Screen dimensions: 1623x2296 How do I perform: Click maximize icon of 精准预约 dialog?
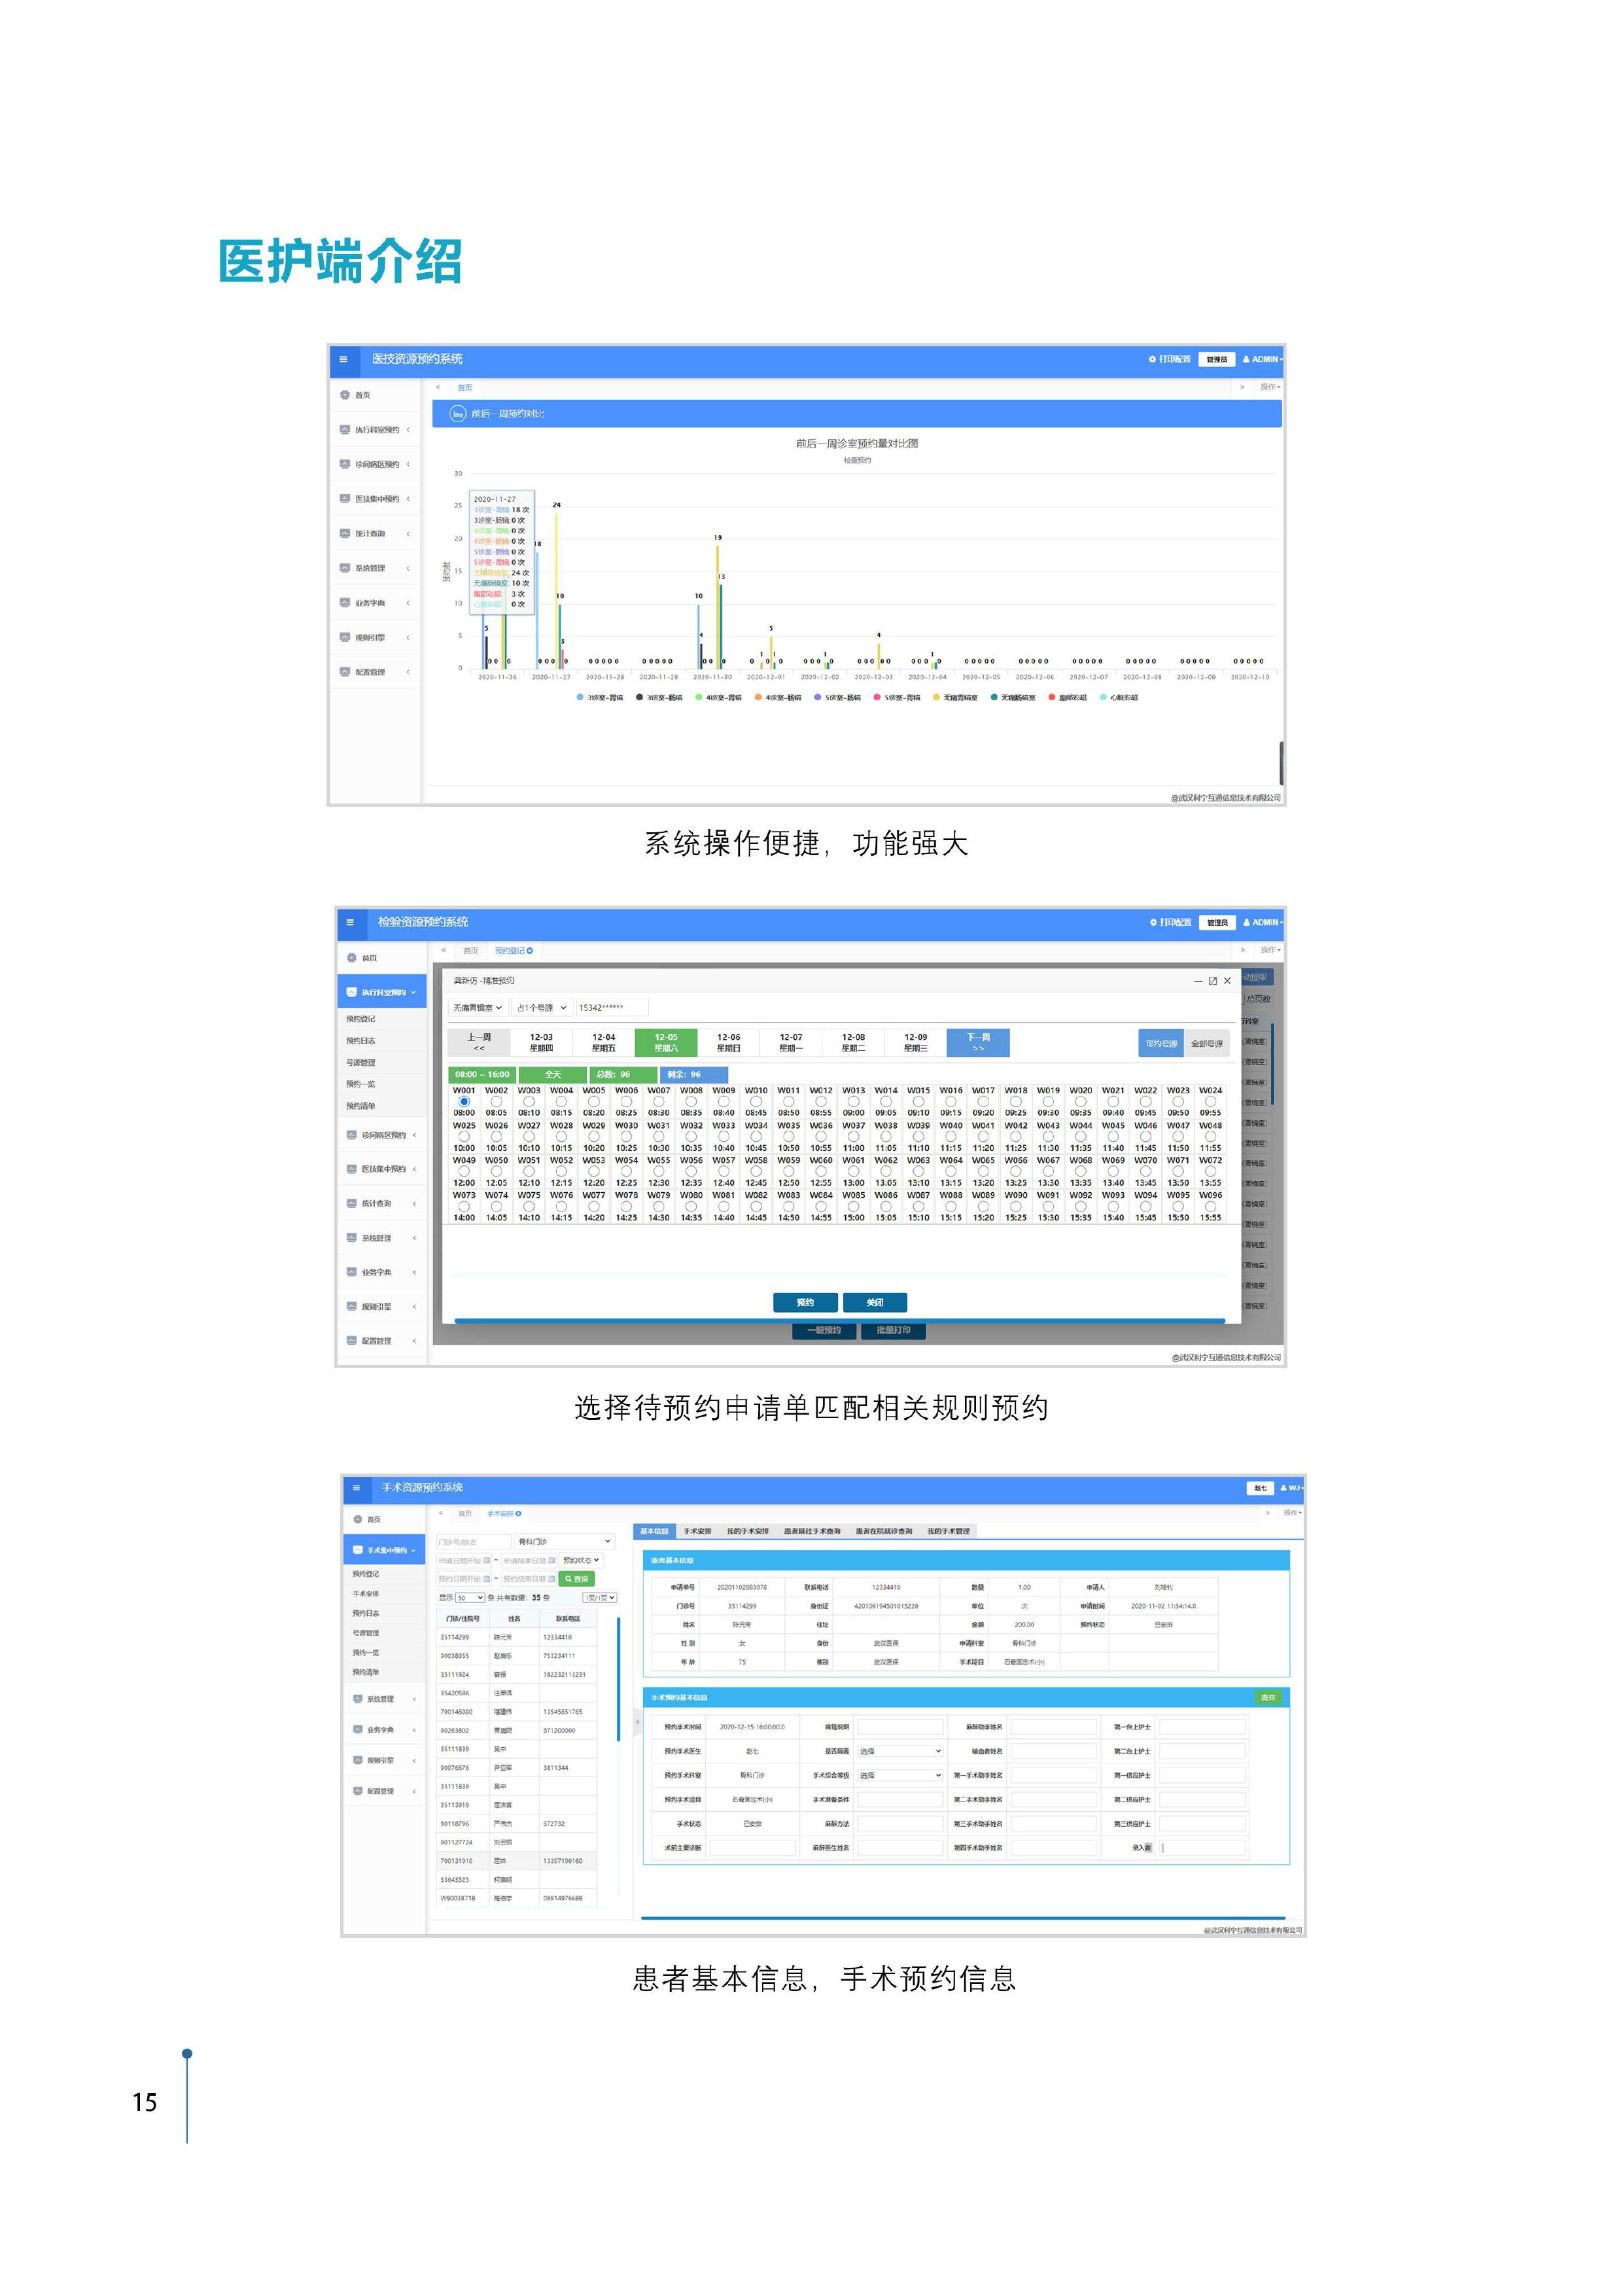(x=1212, y=981)
